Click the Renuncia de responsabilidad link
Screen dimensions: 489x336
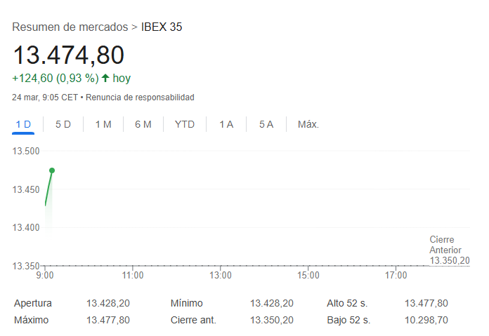click(140, 98)
